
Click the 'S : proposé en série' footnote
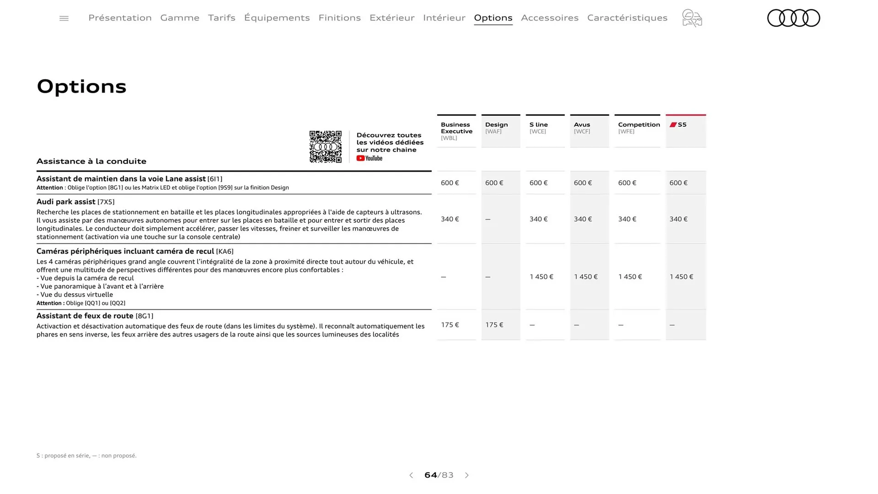86,456
